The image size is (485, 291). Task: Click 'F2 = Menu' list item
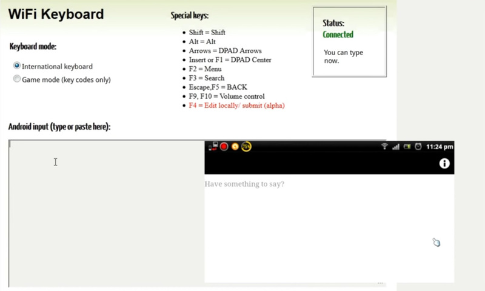pyautogui.click(x=205, y=69)
